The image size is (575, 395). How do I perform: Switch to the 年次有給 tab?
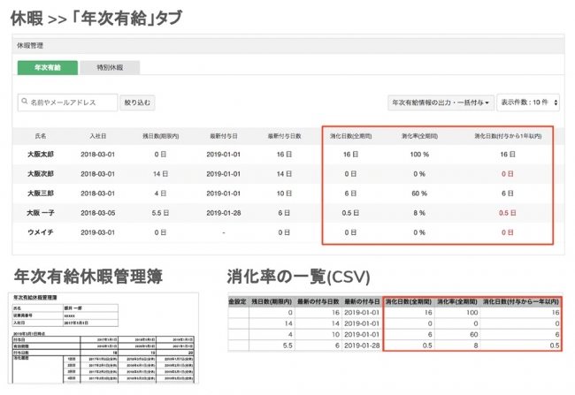(48, 68)
